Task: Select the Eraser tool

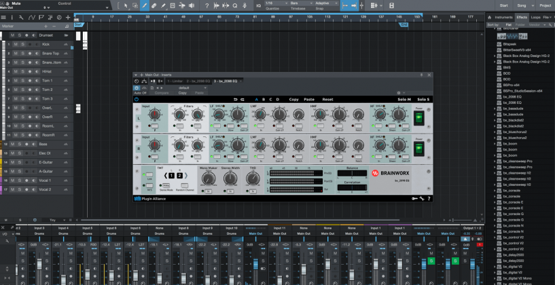Action: tap(154, 5)
